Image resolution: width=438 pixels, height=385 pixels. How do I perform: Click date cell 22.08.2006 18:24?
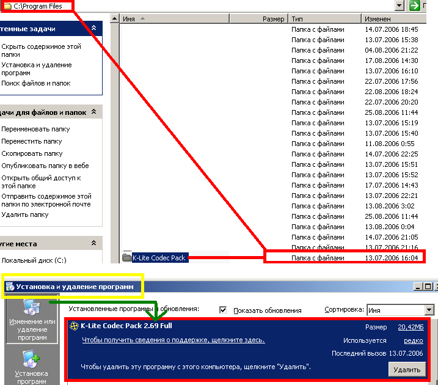[392, 92]
